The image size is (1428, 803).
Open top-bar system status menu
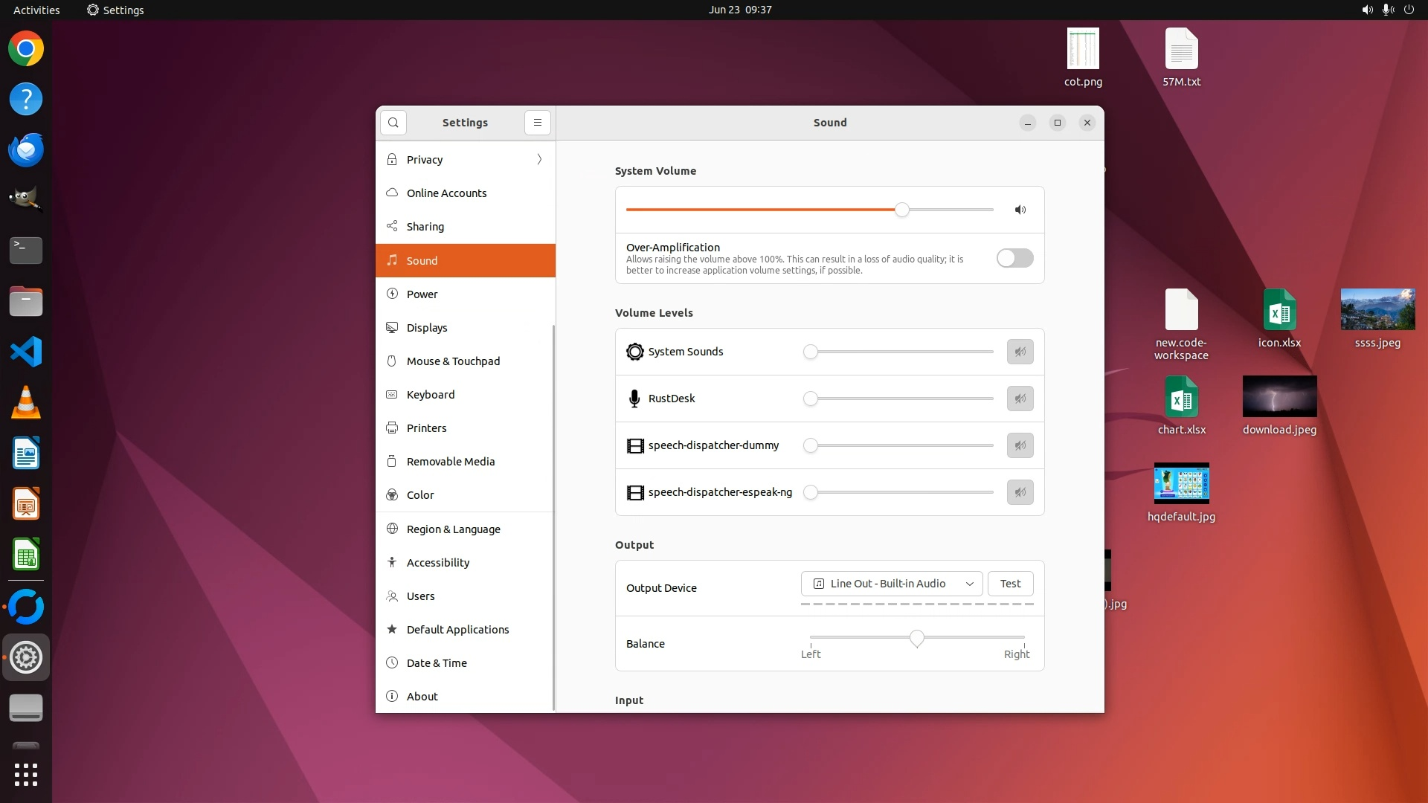coord(1387,10)
